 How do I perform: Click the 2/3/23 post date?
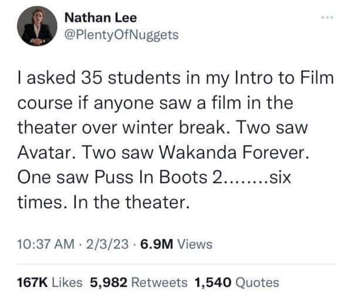coord(107,244)
